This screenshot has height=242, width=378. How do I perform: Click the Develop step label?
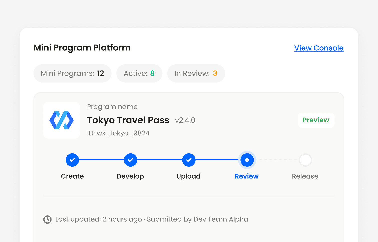pyautogui.click(x=130, y=176)
